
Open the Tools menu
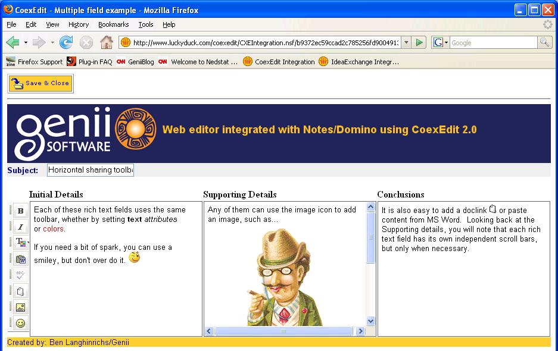pyautogui.click(x=146, y=24)
